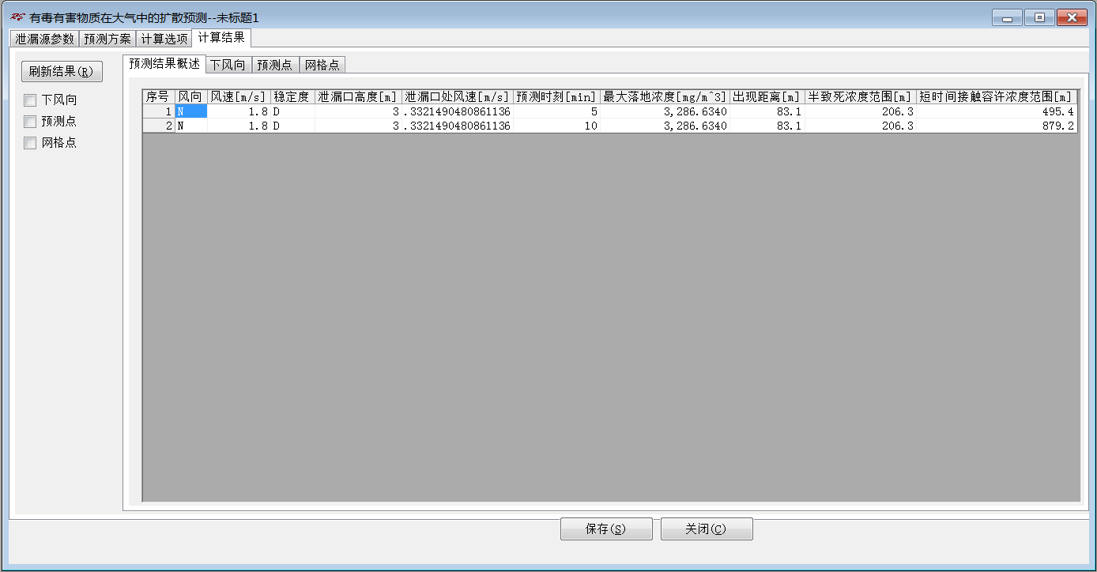Image resolution: width=1097 pixels, height=572 pixels.
Task: Select the 预测结果概述 sub-tab
Action: [164, 64]
